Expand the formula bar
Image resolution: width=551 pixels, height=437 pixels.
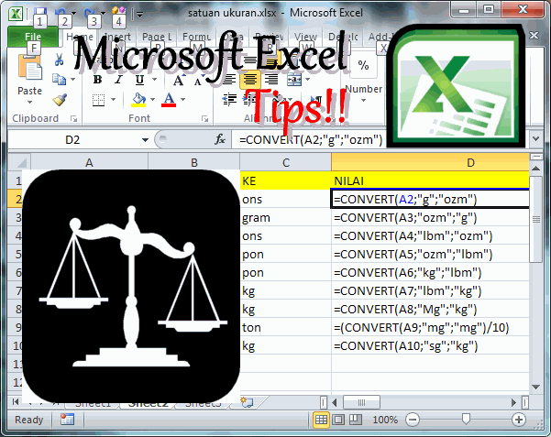[x=535, y=138]
